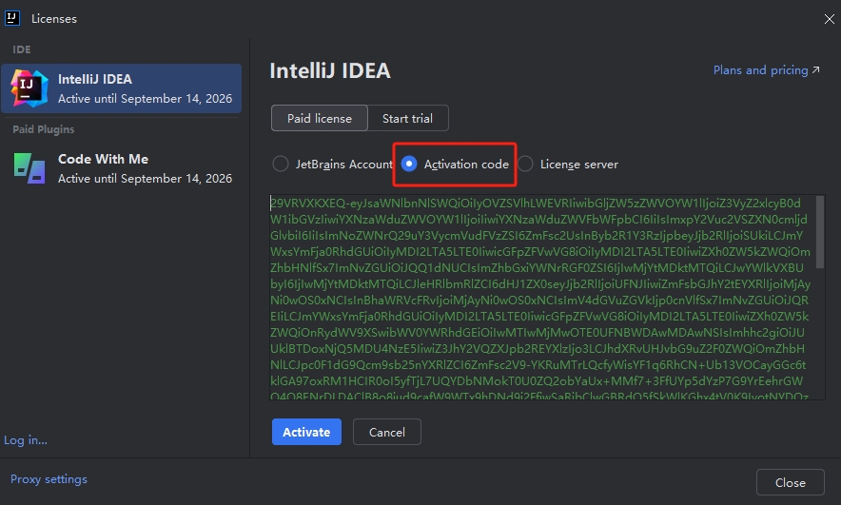Select the Activation code radio option
This screenshot has height=505, width=841.
(409, 164)
